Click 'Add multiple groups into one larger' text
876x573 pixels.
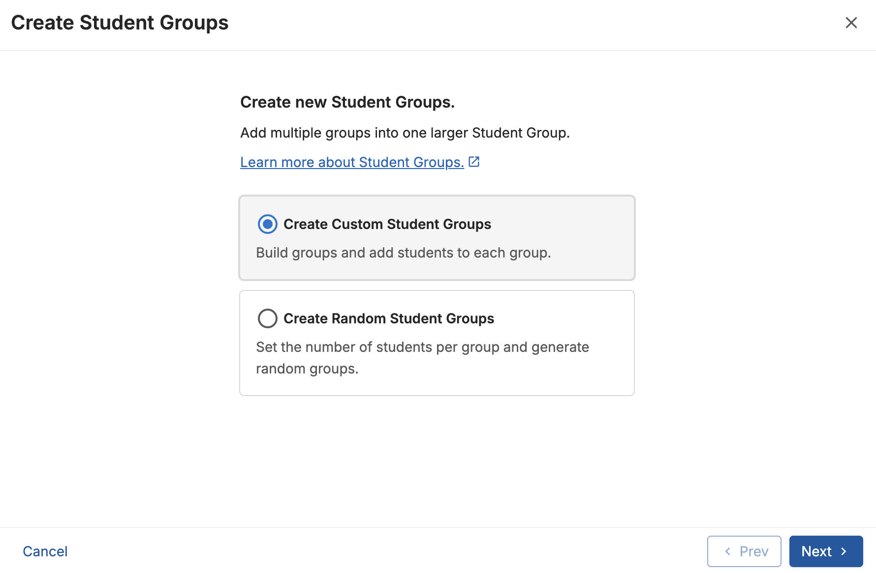tap(405, 133)
